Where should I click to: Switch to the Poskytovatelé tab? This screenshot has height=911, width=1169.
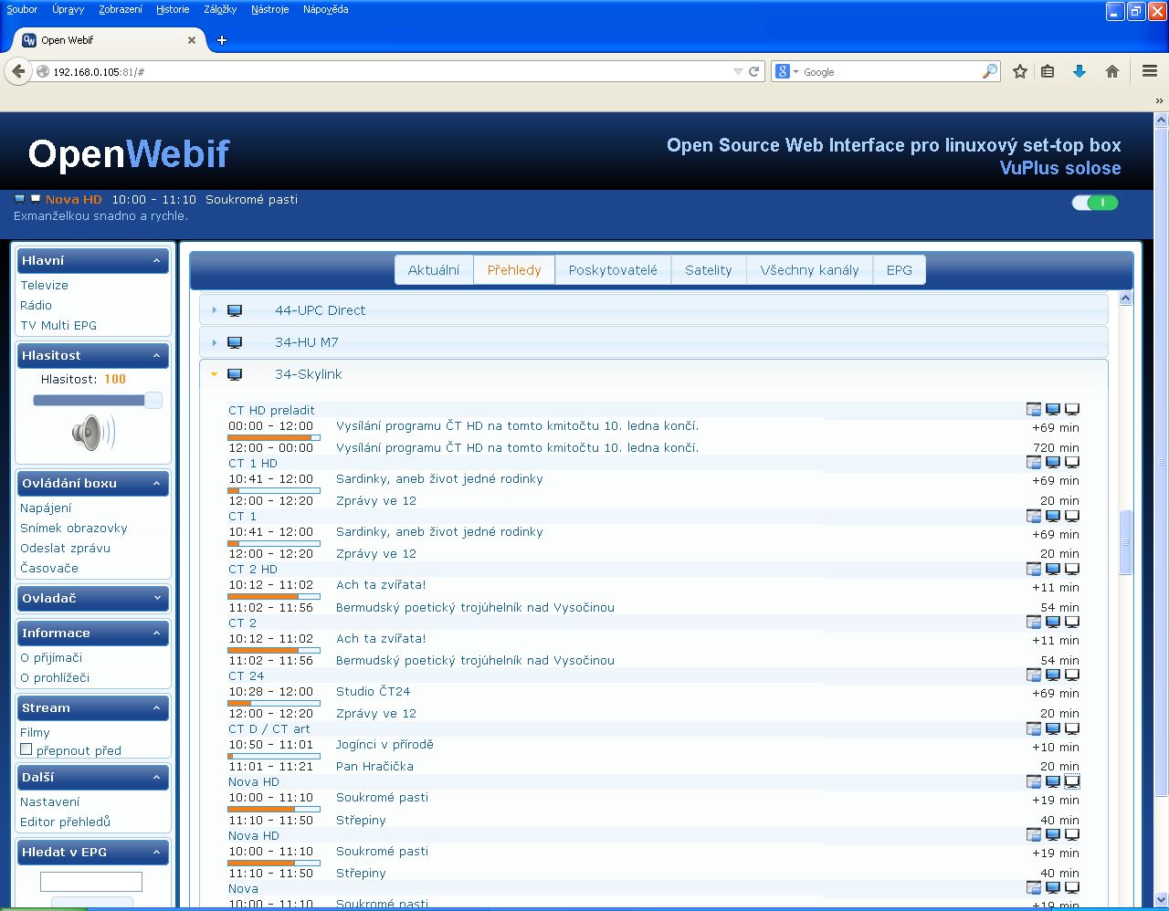pos(613,270)
